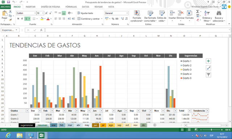The height and width of the screenshot is (139, 232).
Task: Open the font size dropdown
Action: coord(43,13)
